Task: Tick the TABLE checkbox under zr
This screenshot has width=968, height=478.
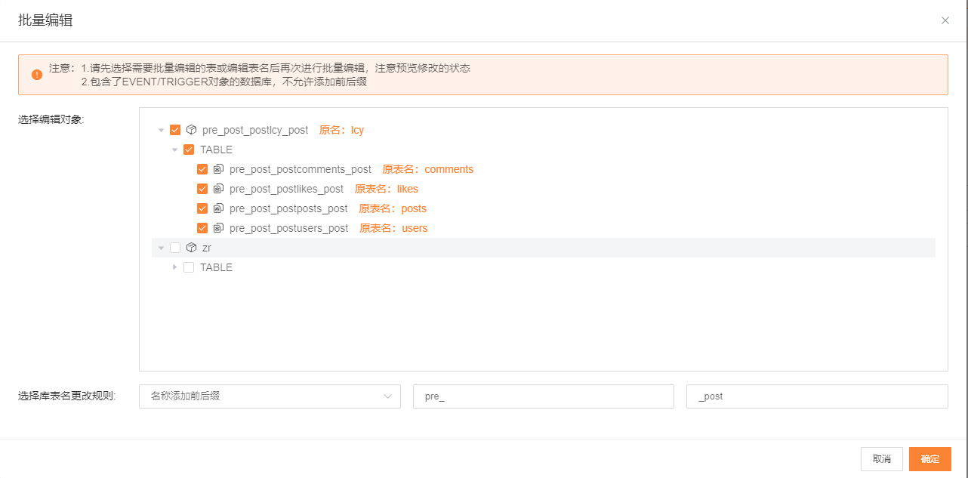Action: click(x=189, y=267)
